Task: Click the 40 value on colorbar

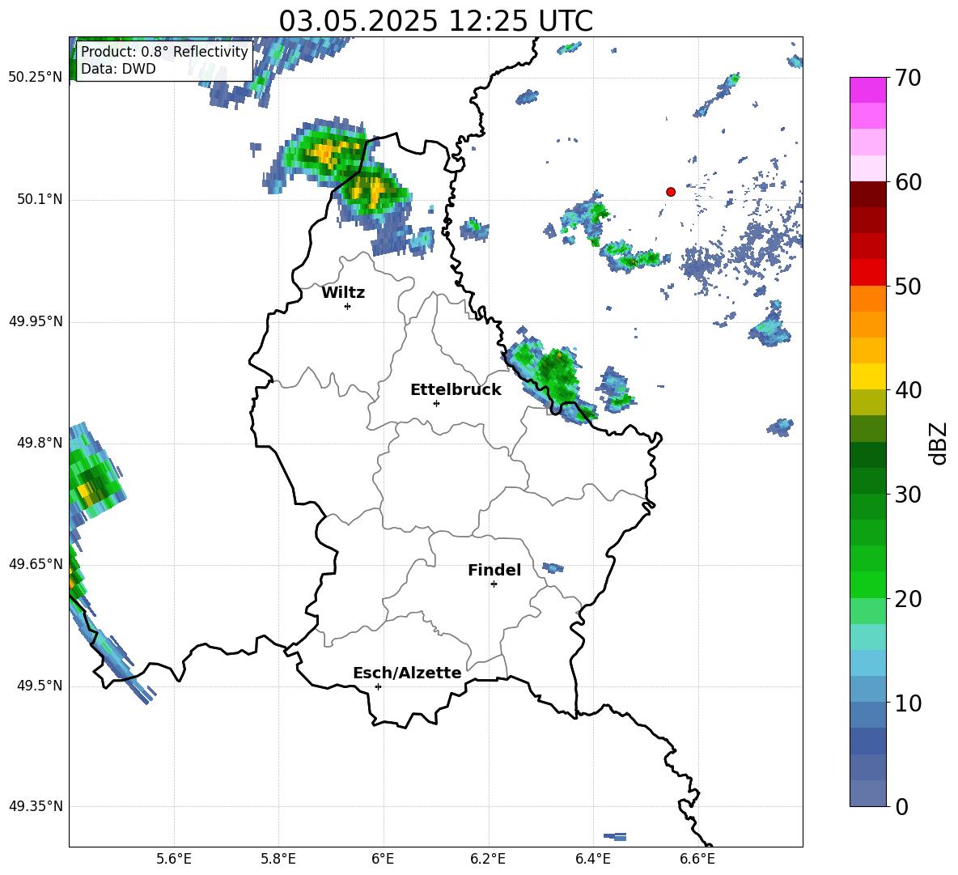Action: 908,390
